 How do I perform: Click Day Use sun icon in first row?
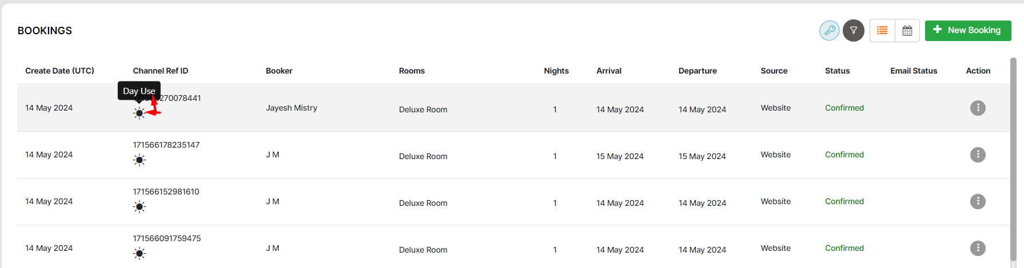click(139, 113)
